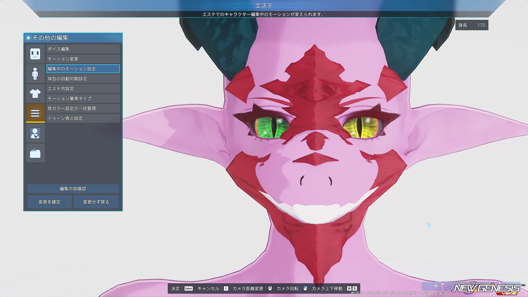Open 各カラー設定の一括管理 entry
528x297 pixels.
coord(83,108)
